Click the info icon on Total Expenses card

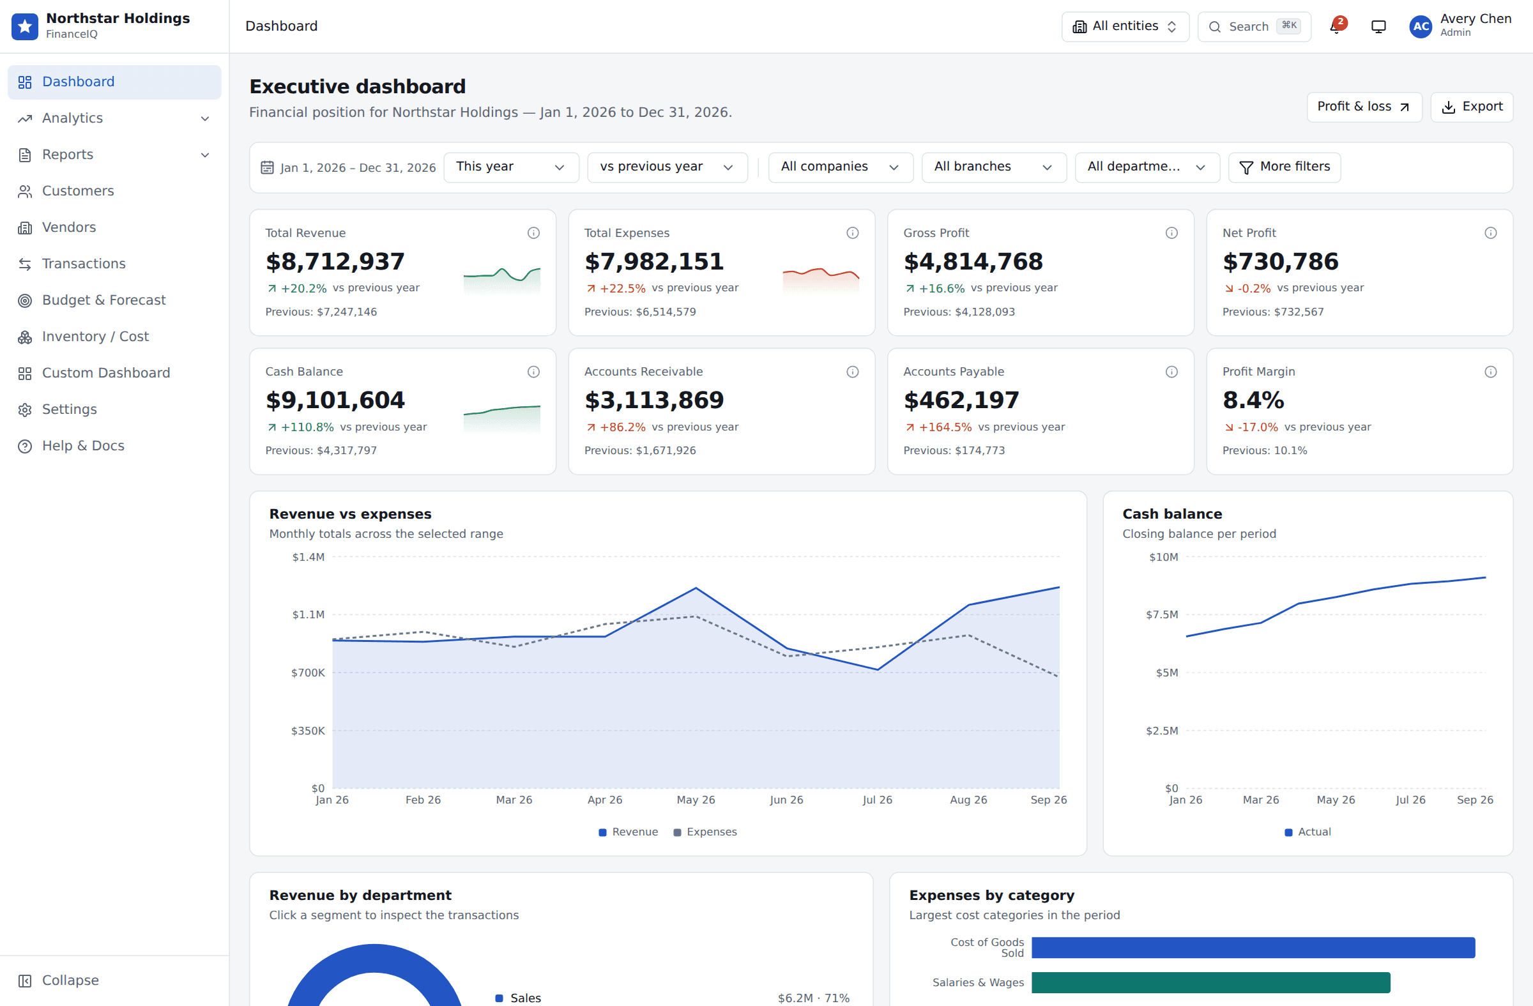852,233
